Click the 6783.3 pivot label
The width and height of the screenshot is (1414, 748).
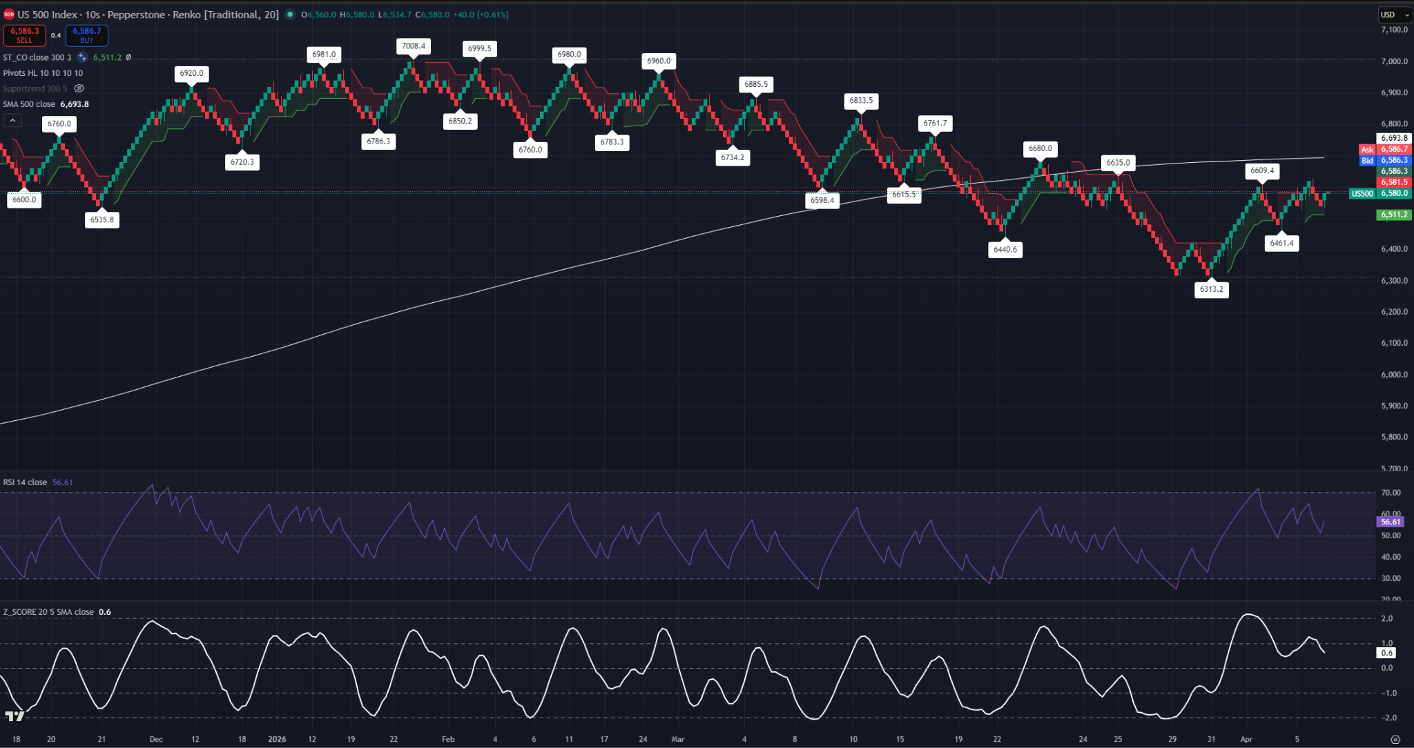[x=612, y=142]
